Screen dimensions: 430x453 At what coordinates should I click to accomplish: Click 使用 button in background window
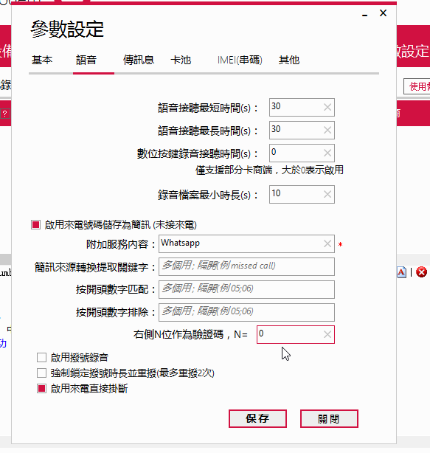pos(417,86)
